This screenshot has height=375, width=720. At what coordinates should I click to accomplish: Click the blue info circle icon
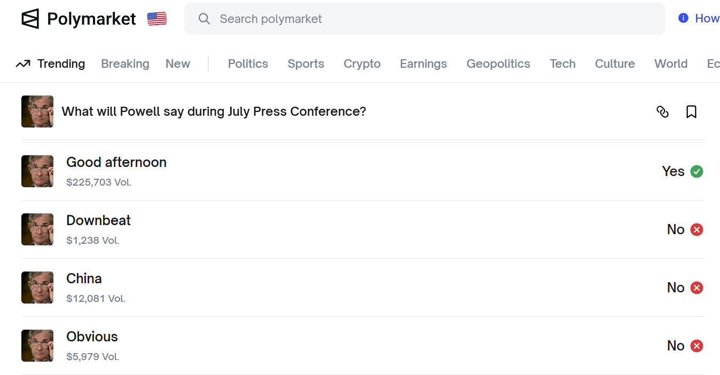(683, 18)
